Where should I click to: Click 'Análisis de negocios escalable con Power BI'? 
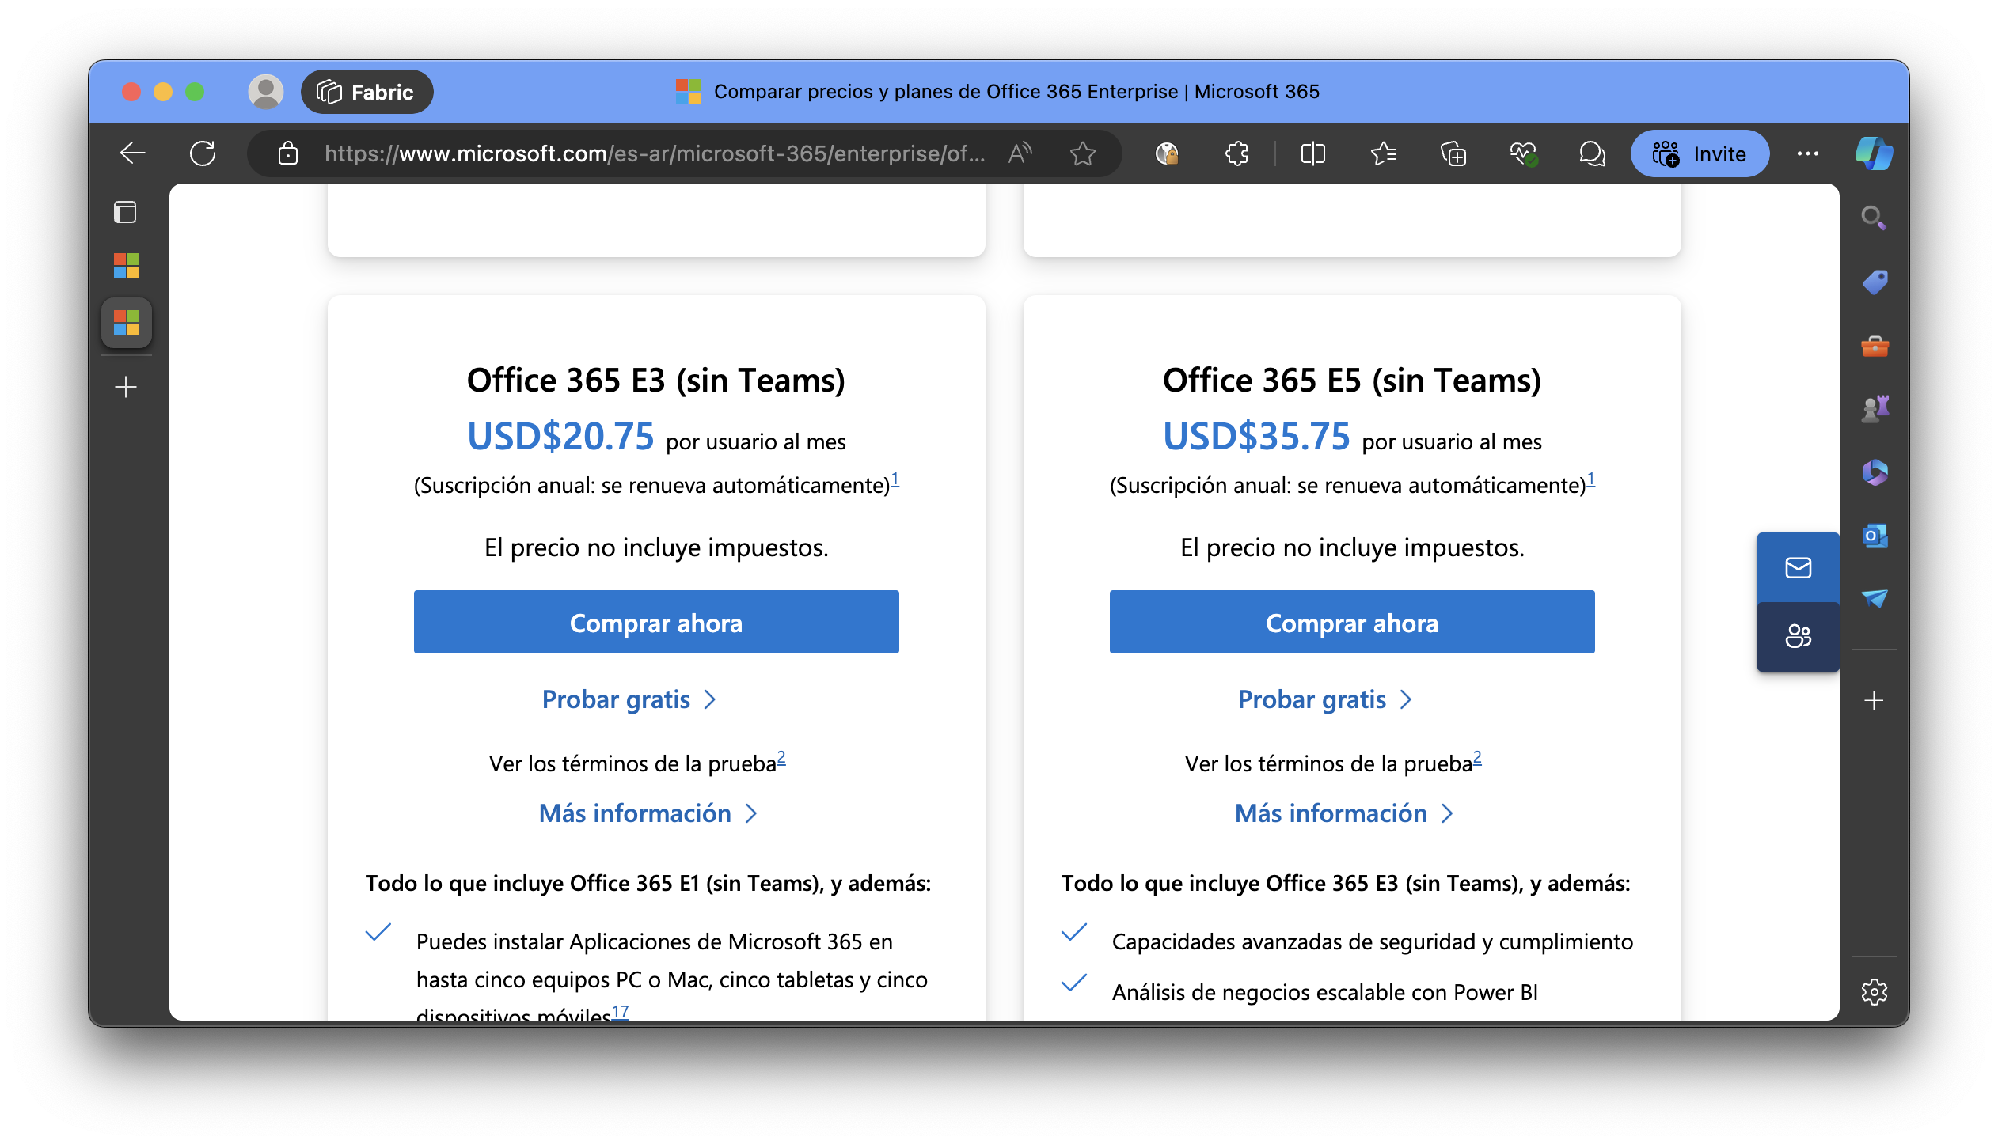1324,992
